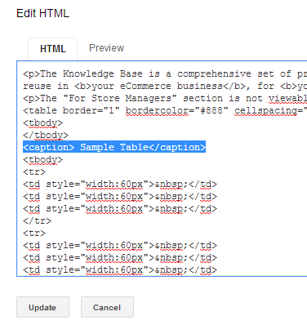
Task: Click the table border="1" bordercolor line
Action: (165, 110)
